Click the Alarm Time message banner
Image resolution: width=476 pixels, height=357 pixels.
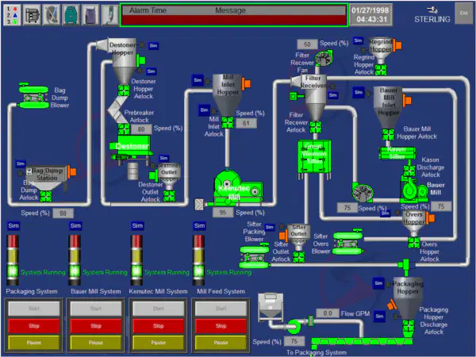(x=234, y=15)
